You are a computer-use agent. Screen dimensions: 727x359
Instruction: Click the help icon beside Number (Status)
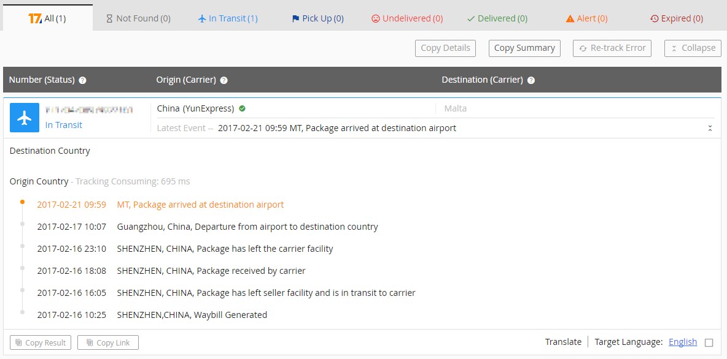pos(83,80)
